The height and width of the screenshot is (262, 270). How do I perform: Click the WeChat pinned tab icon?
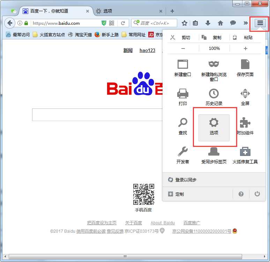[x=14, y=11]
